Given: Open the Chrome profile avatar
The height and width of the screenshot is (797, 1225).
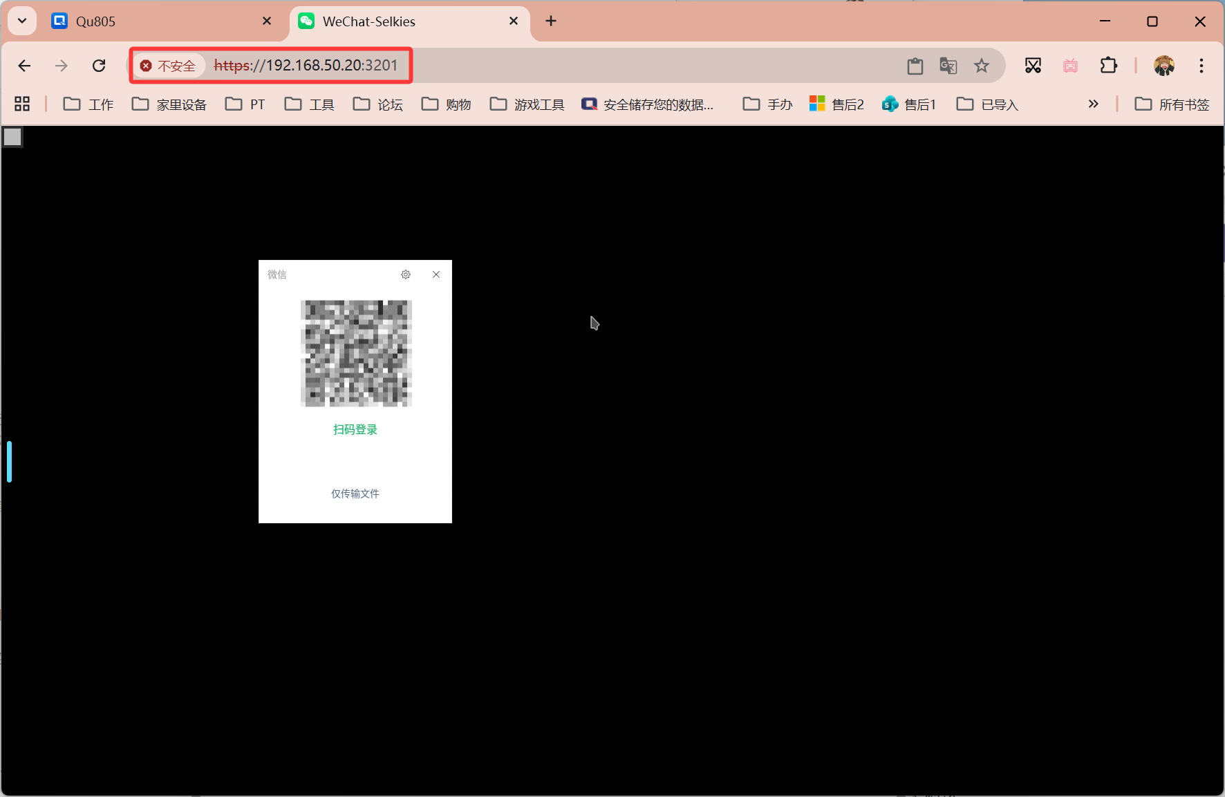Looking at the screenshot, I should [1164, 66].
